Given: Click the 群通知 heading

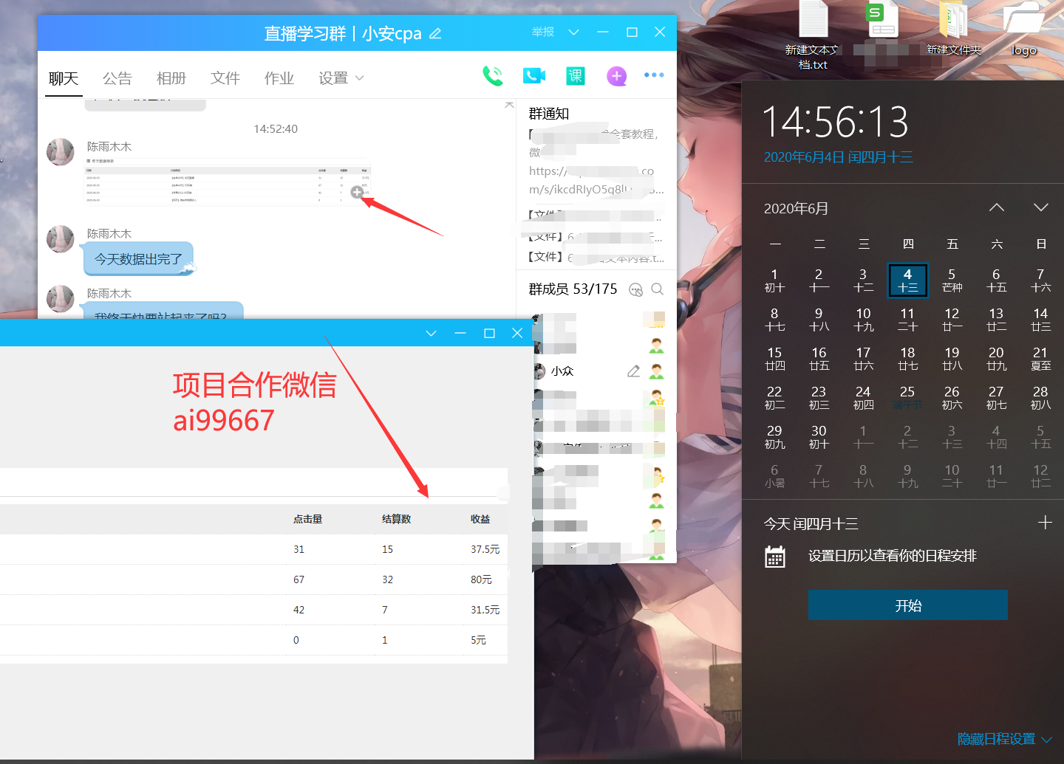Looking at the screenshot, I should pos(549,114).
